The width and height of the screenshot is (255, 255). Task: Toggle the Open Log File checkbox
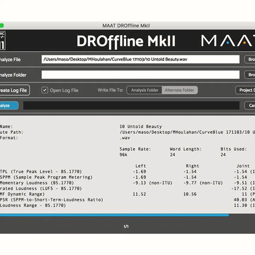point(45,90)
